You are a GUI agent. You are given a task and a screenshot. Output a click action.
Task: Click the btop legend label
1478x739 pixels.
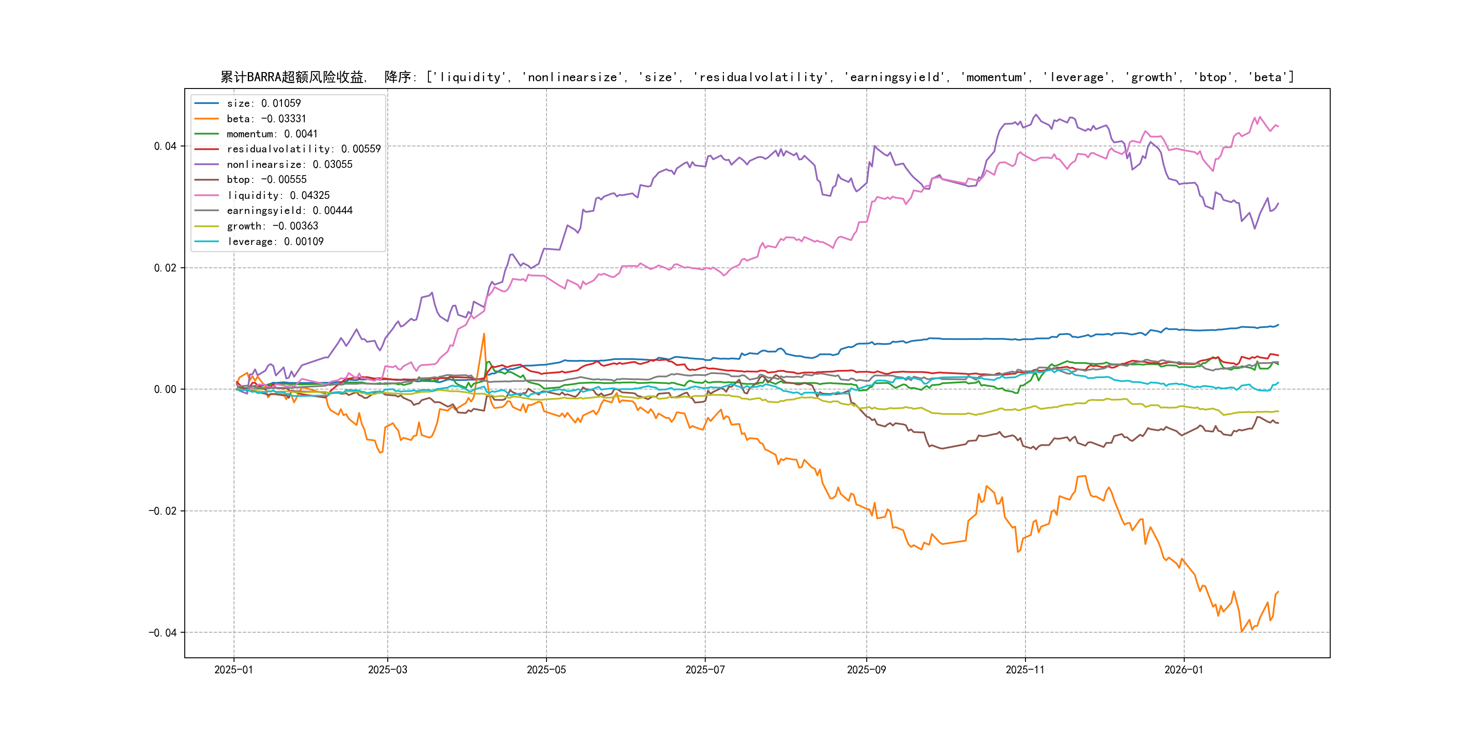click(266, 180)
